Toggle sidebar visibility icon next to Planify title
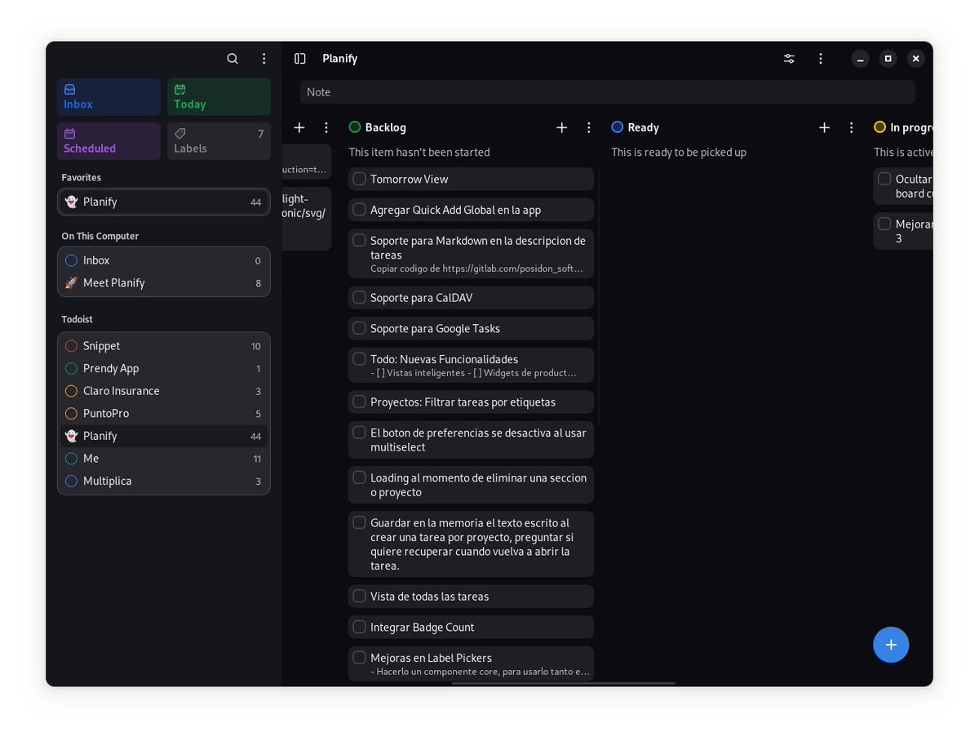This screenshot has width=979, height=737. [299, 59]
